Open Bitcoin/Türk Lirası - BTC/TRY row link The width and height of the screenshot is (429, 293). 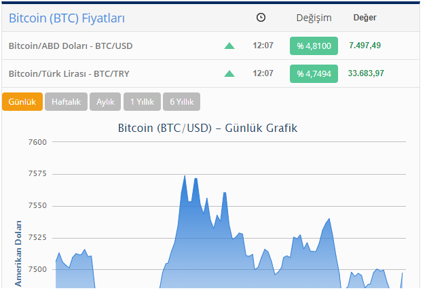click(x=69, y=73)
